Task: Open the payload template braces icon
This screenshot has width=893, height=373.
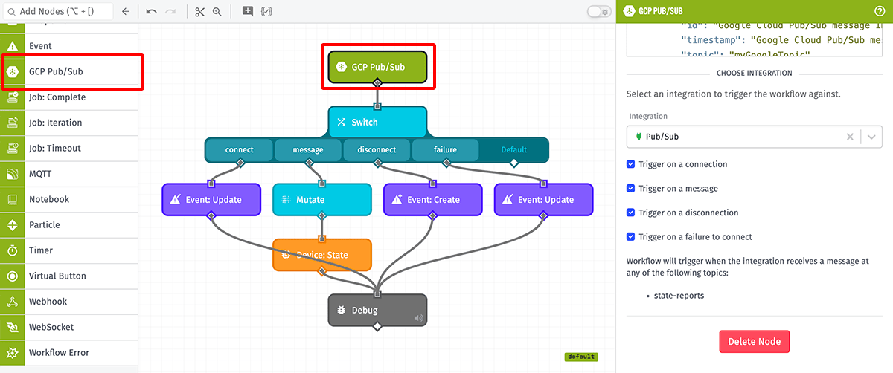Action: (x=266, y=11)
